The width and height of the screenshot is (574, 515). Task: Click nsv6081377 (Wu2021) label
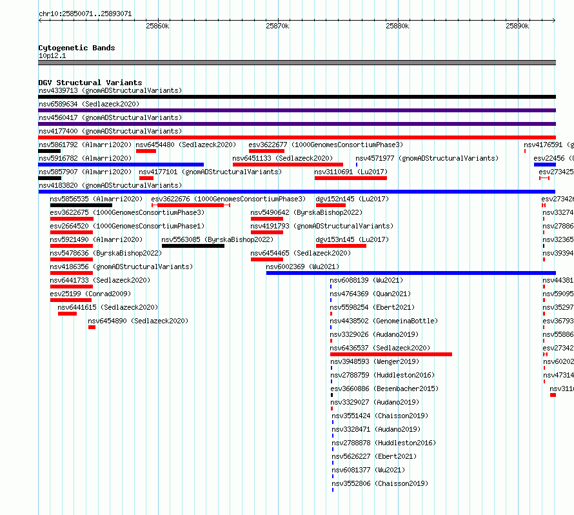(x=368, y=470)
